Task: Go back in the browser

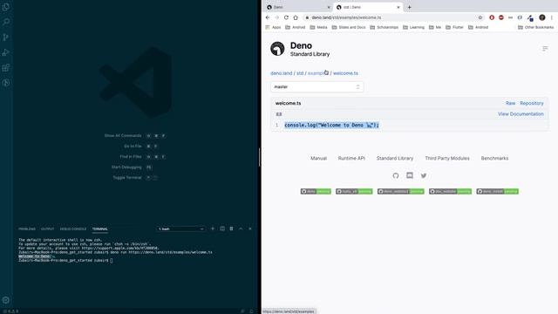Action: pyautogui.click(x=268, y=17)
